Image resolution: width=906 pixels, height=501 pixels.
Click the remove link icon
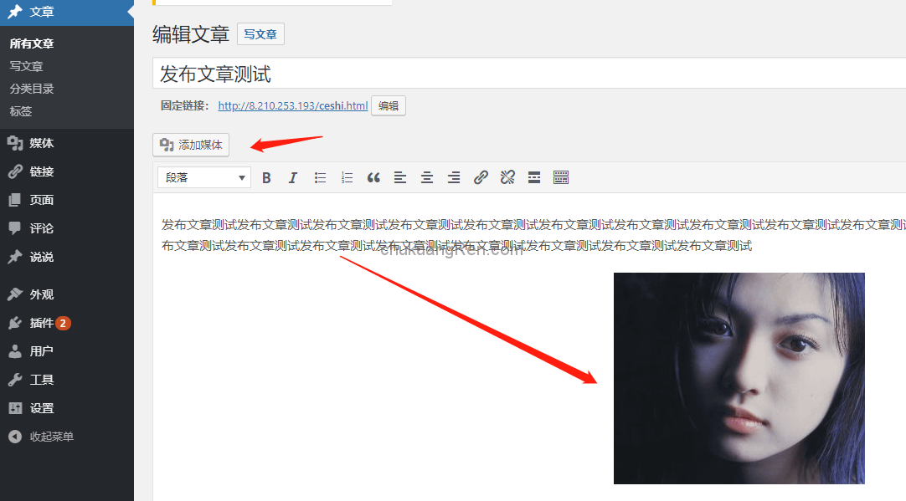click(x=507, y=177)
